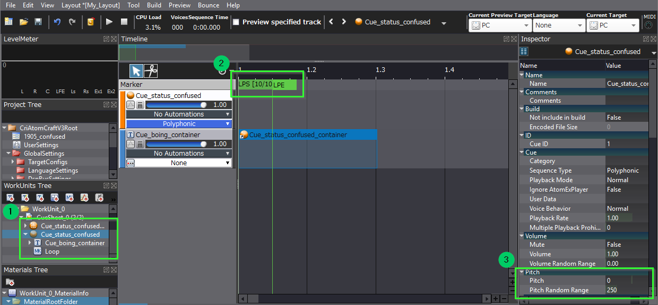Click the add marker (MK) icon in WorkUnits toolbar
Screen dimensions: 658x305
pyautogui.click(x=70, y=198)
